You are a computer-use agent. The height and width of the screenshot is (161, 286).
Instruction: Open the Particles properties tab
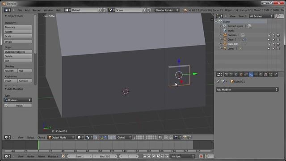click(271, 75)
